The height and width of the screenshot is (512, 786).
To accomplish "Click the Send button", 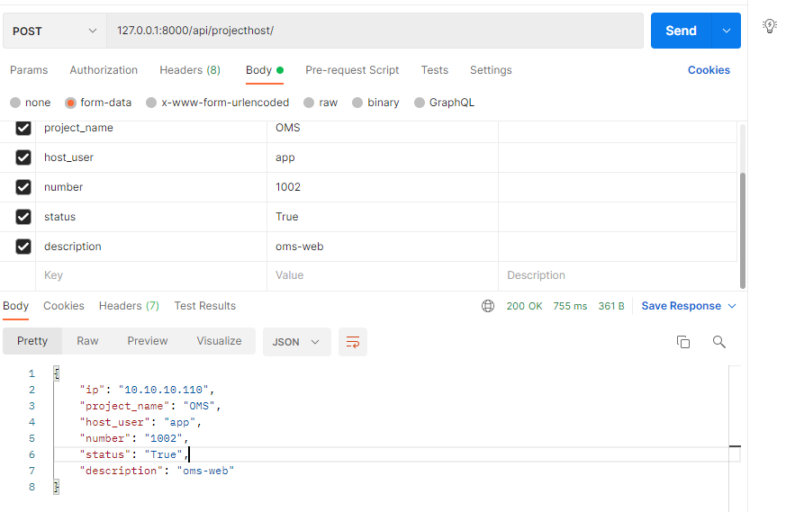I will pos(682,31).
